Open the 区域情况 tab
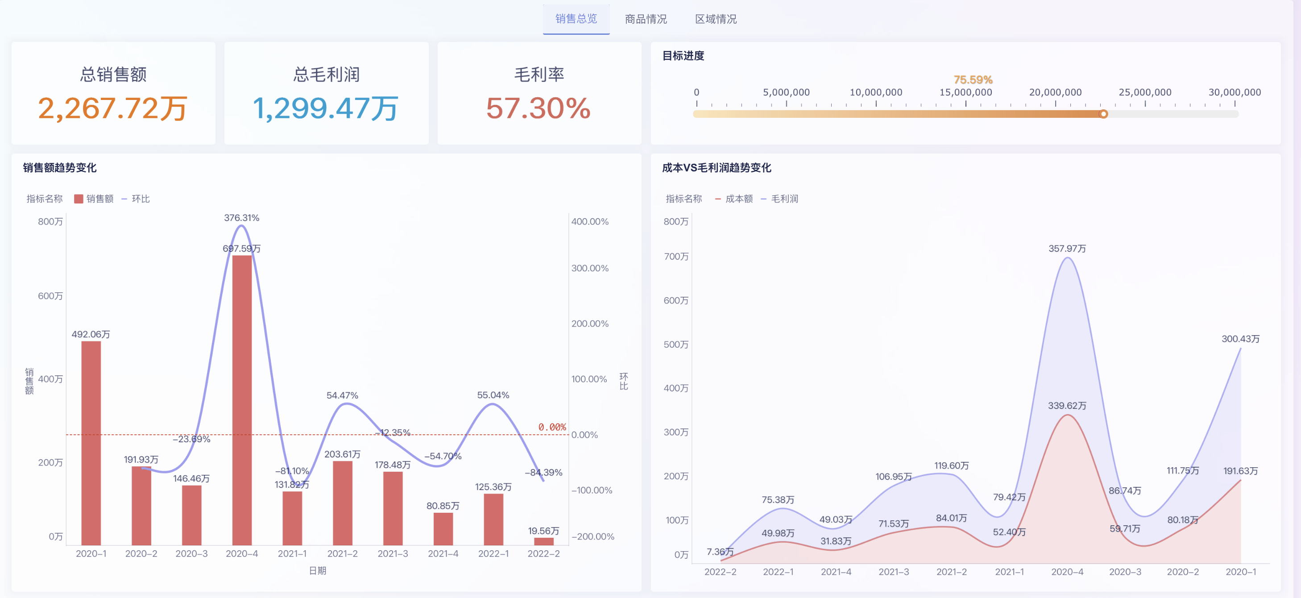This screenshot has height=598, width=1301. (x=716, y=19)
